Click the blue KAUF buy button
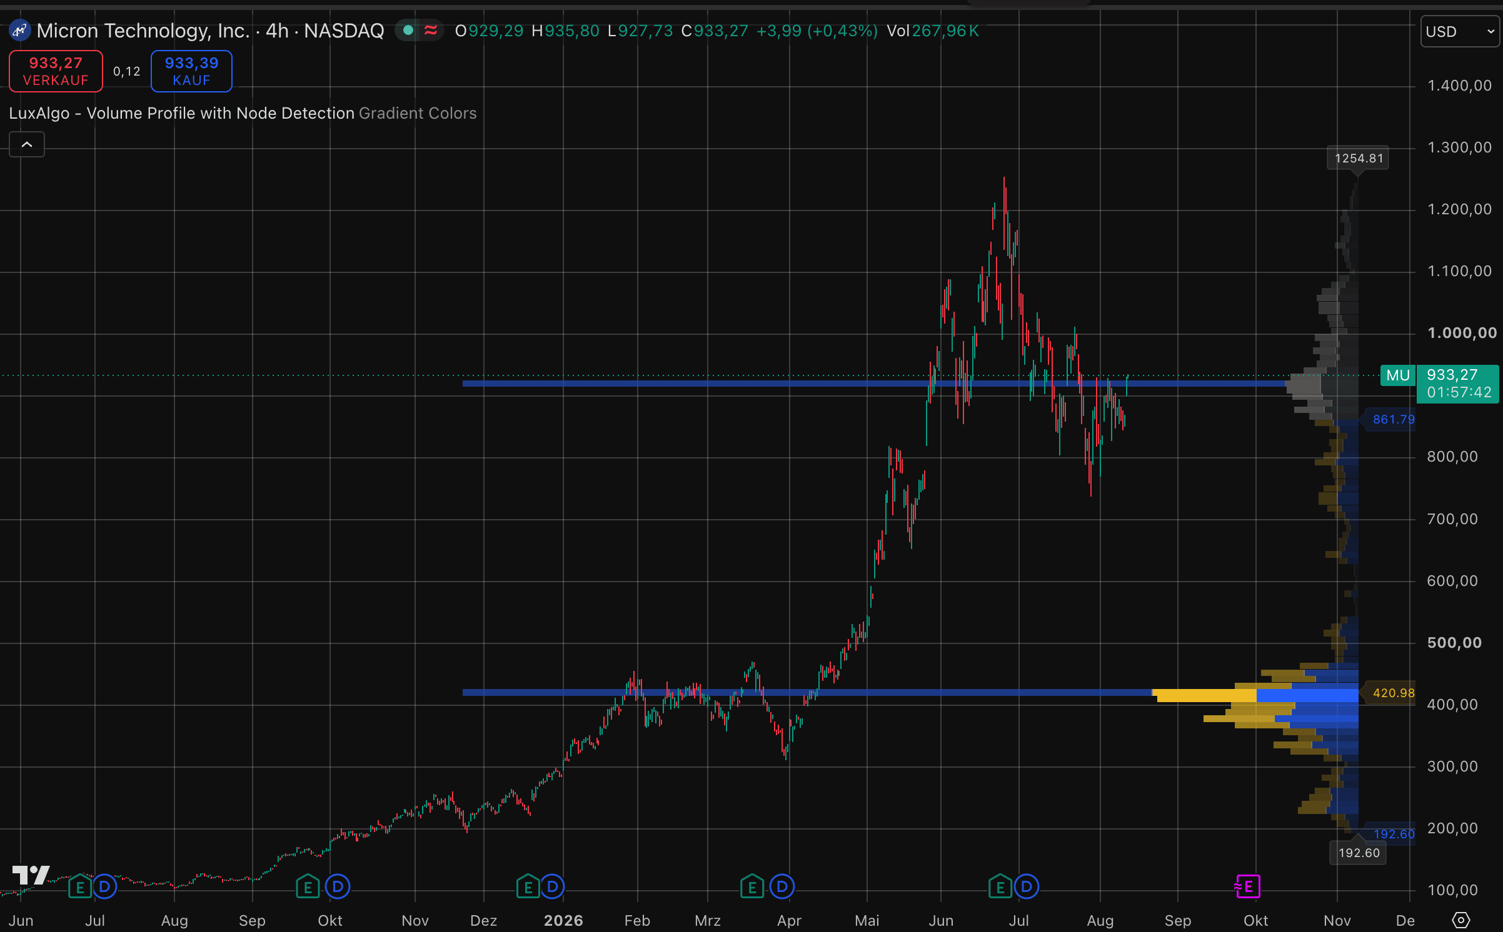This screenshot has width=1503, height=932. coord(191,71)
